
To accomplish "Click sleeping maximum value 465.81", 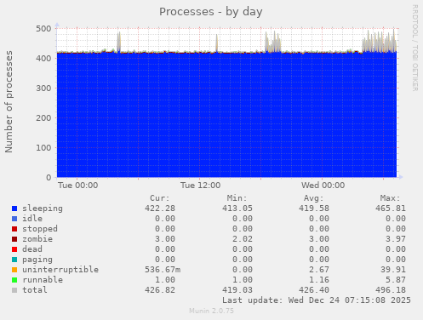I will (x=391, y=209).
